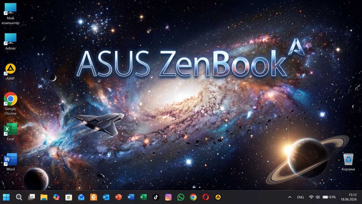Launch Word from the taskbar

click(131, 197)
